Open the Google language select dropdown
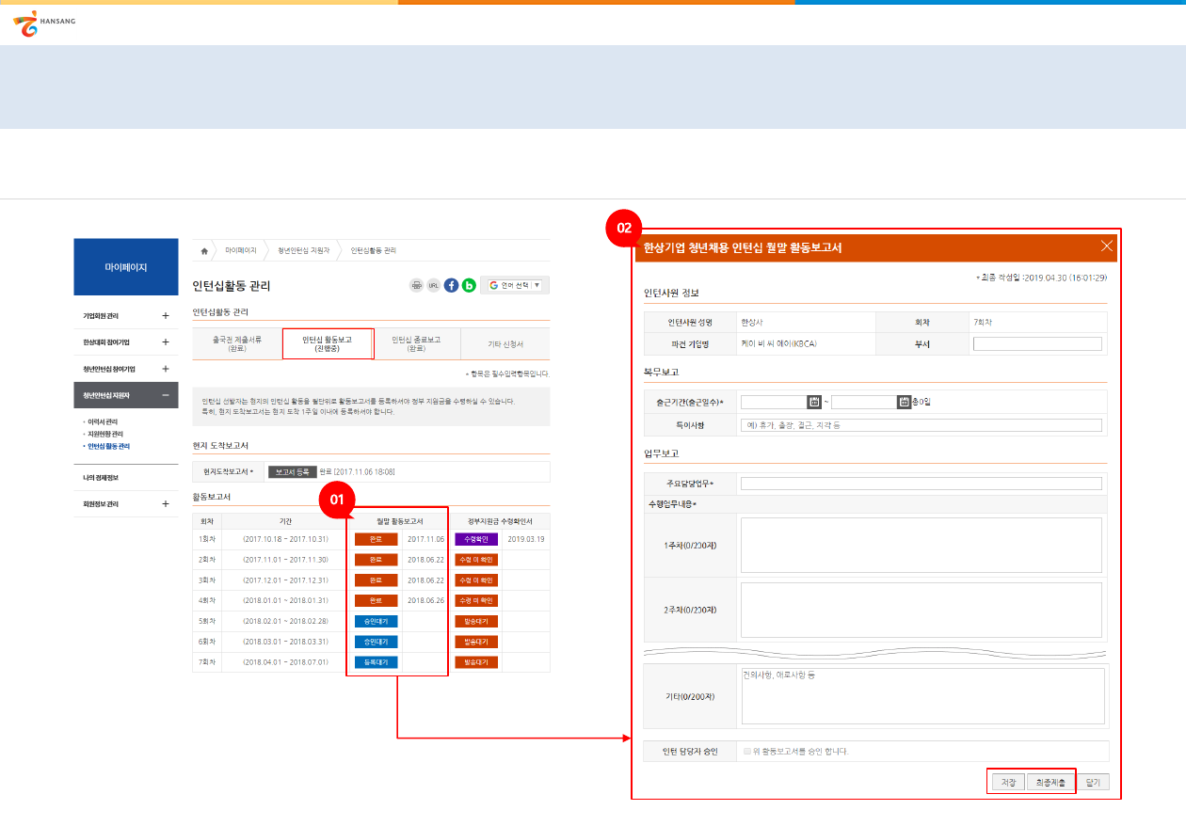This screenshot has height=826, width=1186. 515,285
